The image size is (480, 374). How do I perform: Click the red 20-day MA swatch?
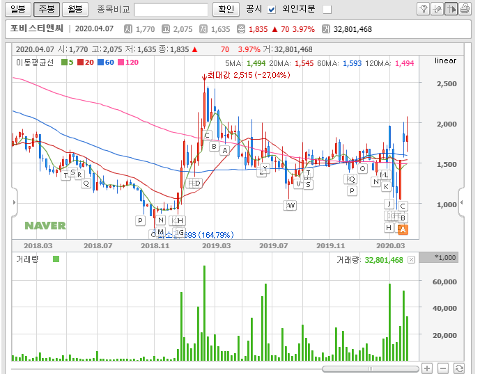pos(81,63)
